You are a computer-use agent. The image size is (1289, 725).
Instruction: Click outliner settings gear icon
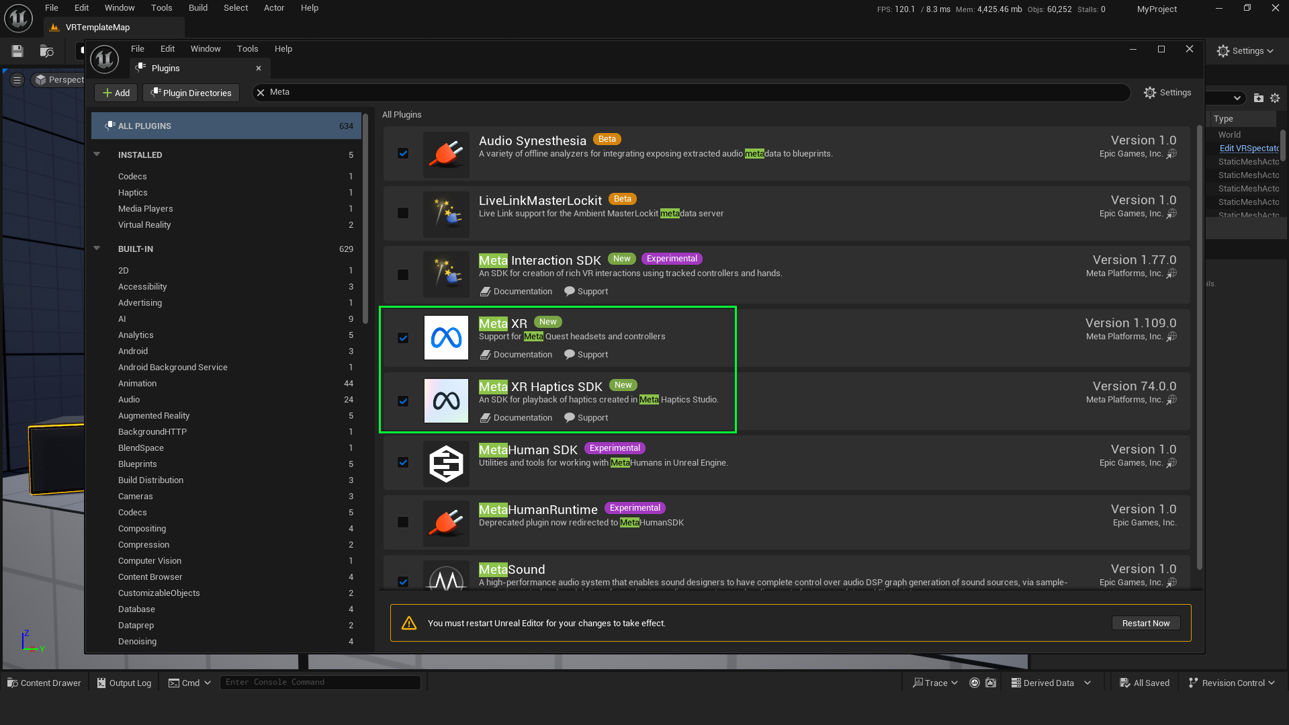tap(1275, 98)
